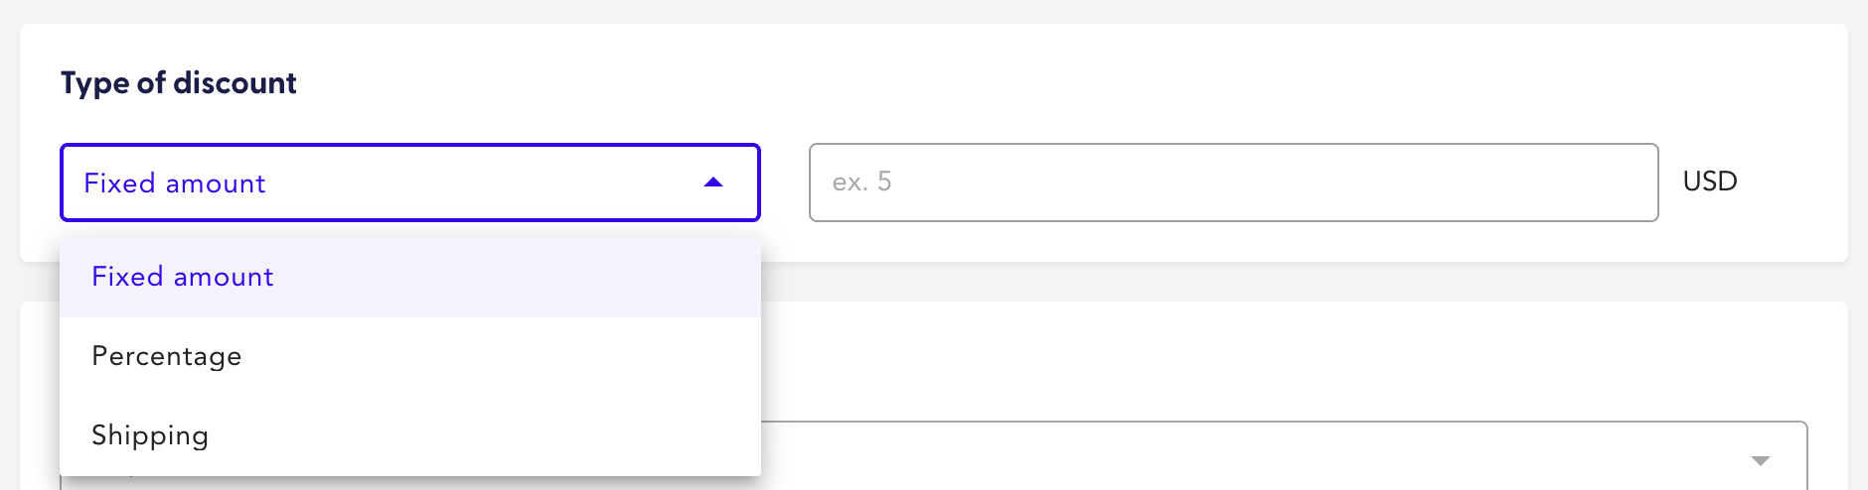
Task: Close the open list using the purple caret
Action: [x=712, y=183]
